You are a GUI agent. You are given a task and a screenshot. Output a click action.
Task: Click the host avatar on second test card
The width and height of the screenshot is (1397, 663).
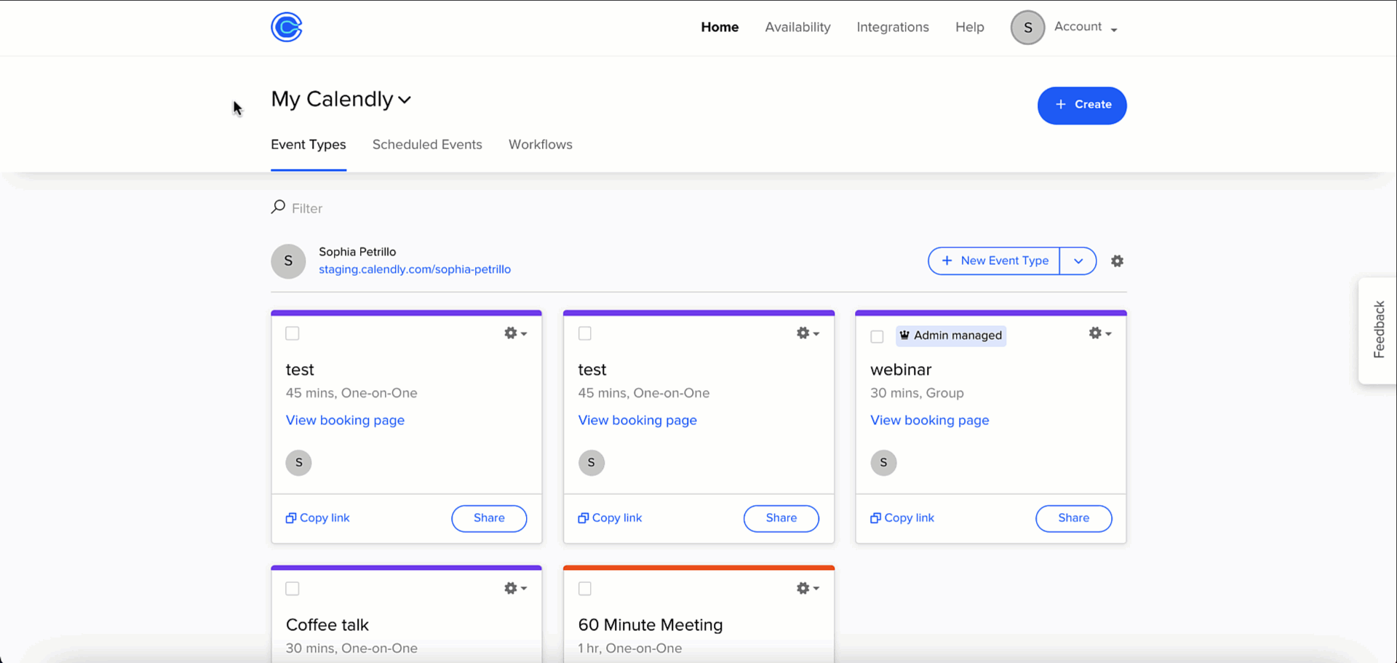(x=591, y=463)
